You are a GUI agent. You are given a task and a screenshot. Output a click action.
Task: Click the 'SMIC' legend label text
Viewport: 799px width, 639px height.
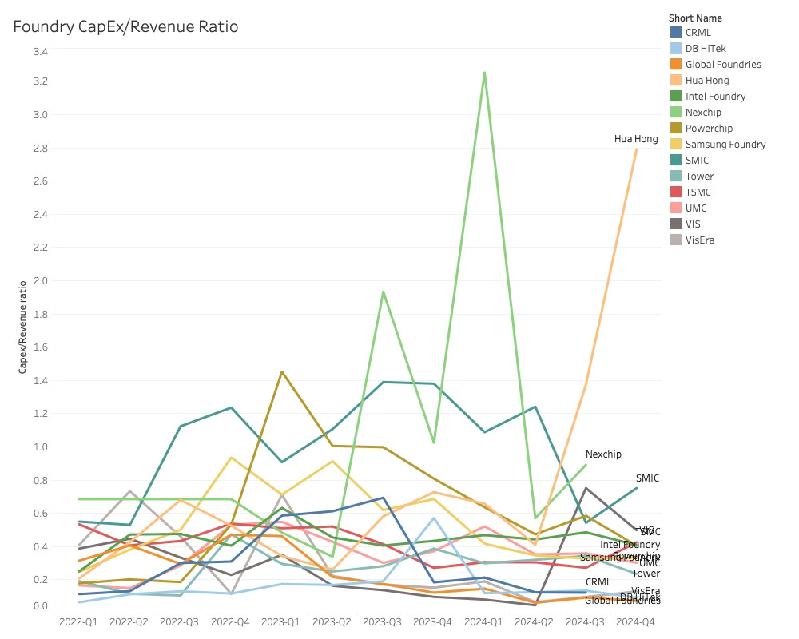coord(697,160)
